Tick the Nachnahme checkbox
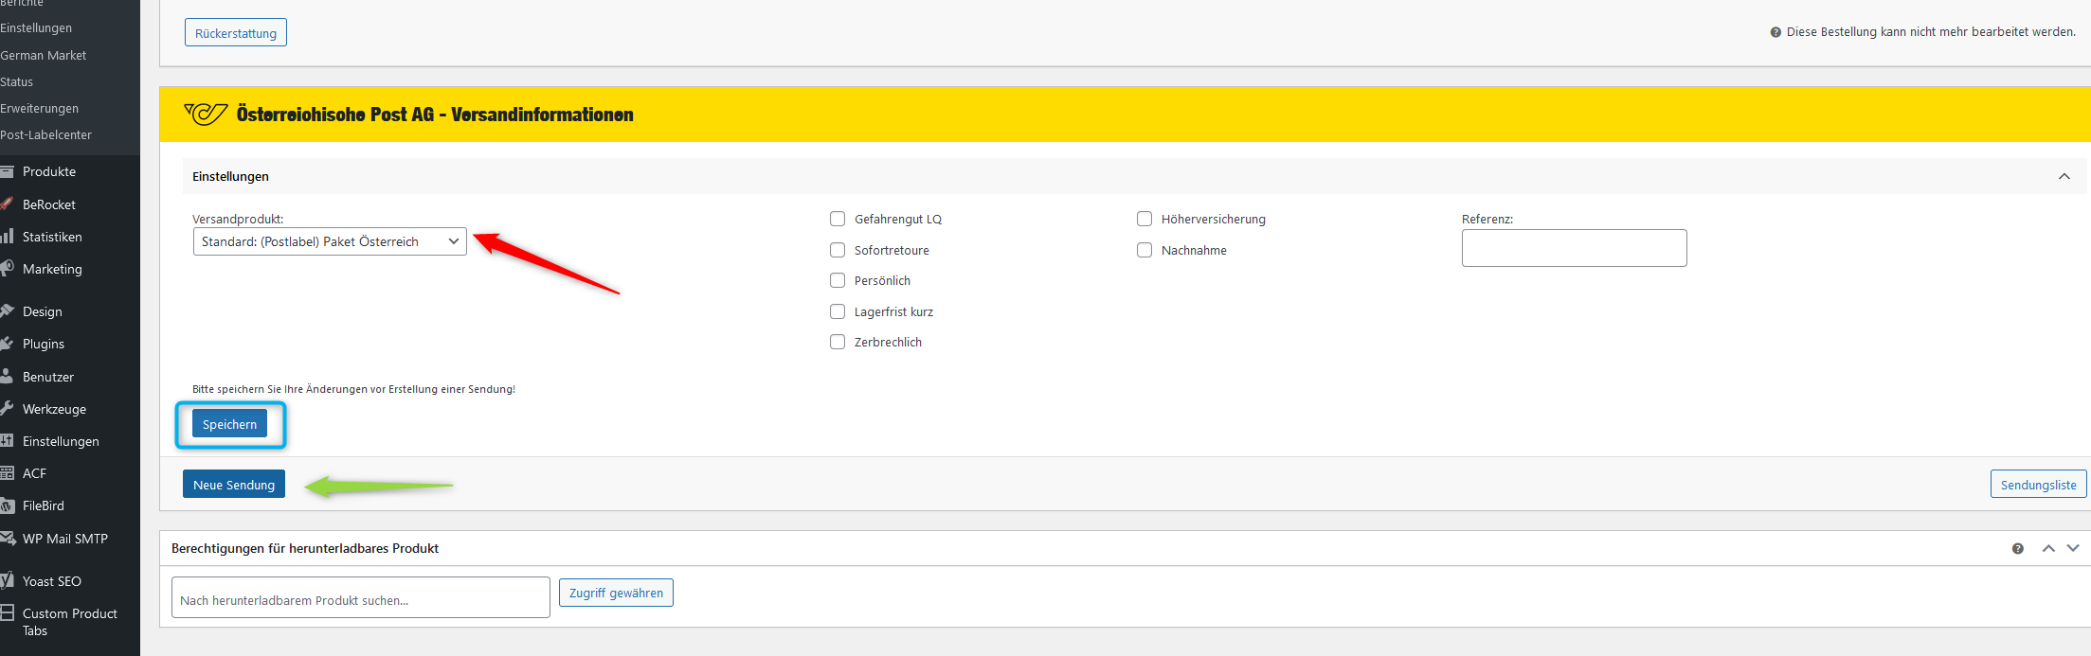 click(x=1145, y=250)
